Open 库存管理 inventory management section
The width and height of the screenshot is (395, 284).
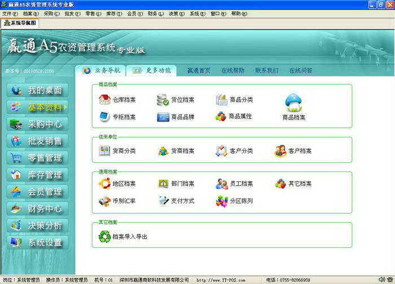[38, 175]
